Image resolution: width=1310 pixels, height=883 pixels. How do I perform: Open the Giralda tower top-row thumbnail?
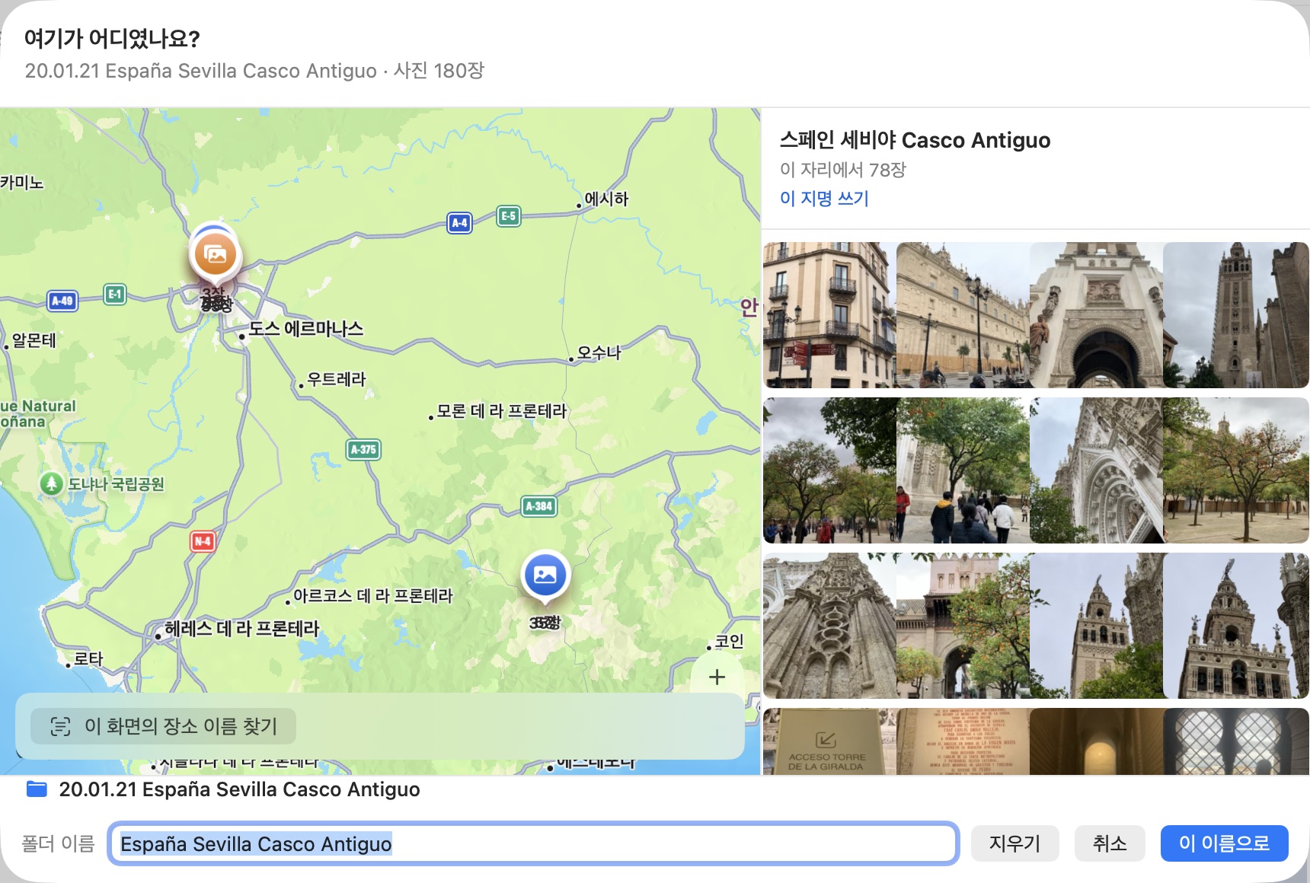(x=1236, y=315)
